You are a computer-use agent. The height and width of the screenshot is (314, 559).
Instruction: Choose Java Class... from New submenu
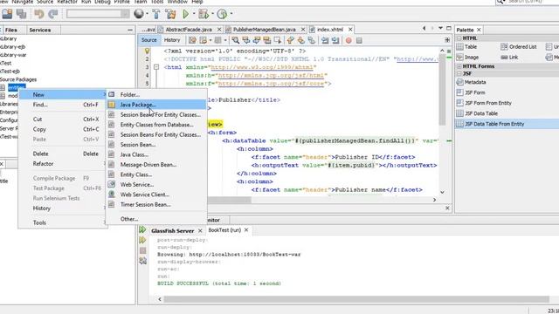click(x=156, y=154)
